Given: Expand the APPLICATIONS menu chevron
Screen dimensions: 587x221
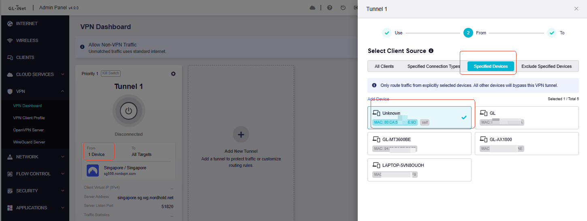Looking at the screenshot, I should pyautogui.click(x=62, y=208).
